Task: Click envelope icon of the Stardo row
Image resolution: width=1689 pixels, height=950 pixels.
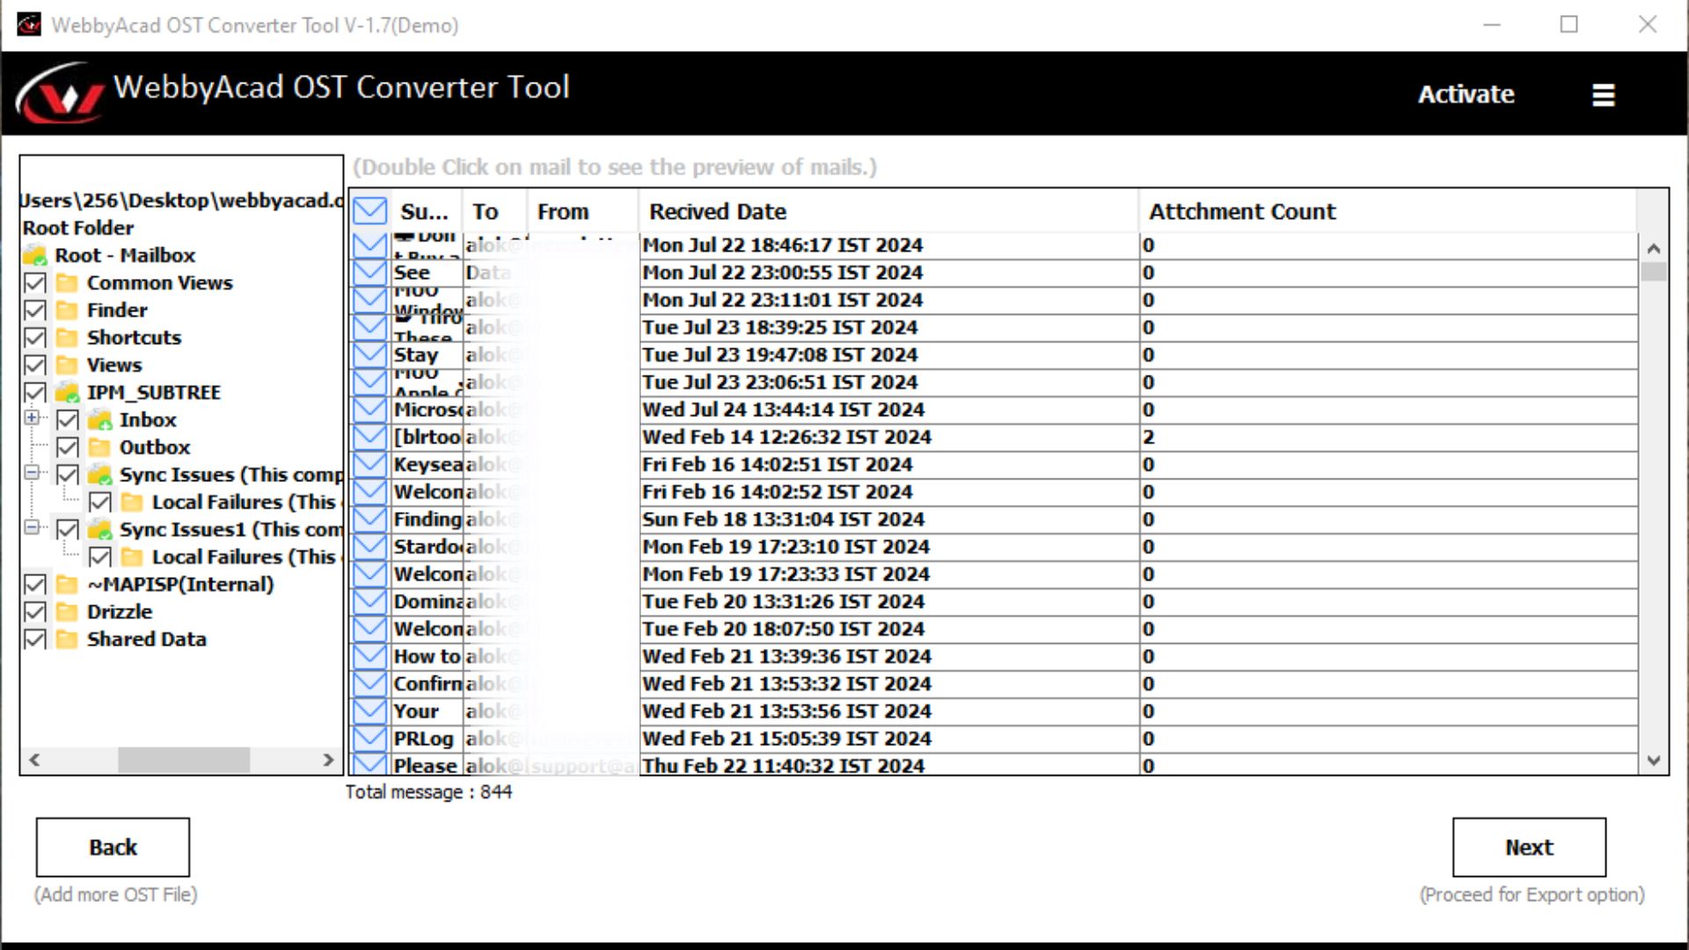Action: click(x=369, y=546)
